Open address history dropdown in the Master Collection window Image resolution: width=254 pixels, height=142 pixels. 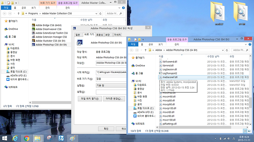96,14
